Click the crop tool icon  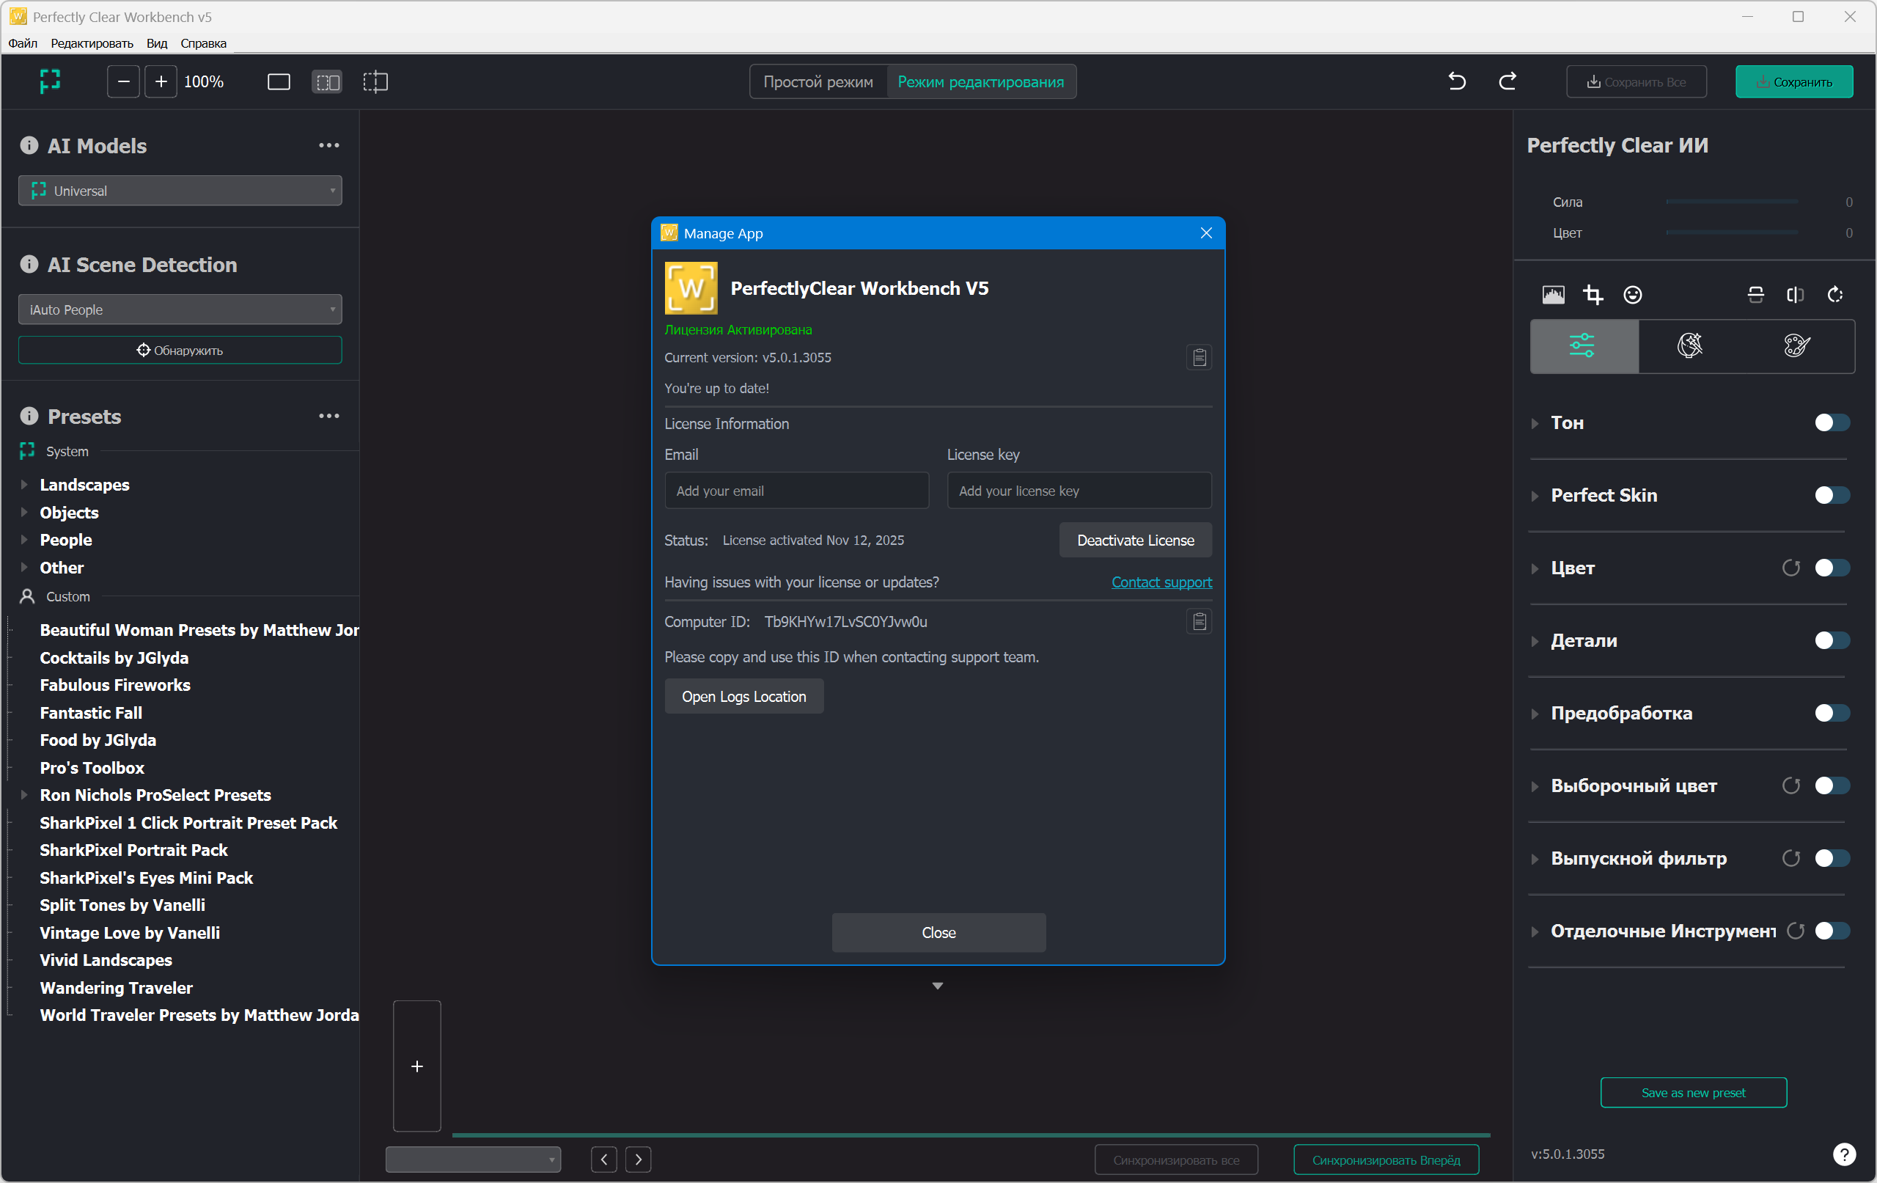tap(1593, 295)
